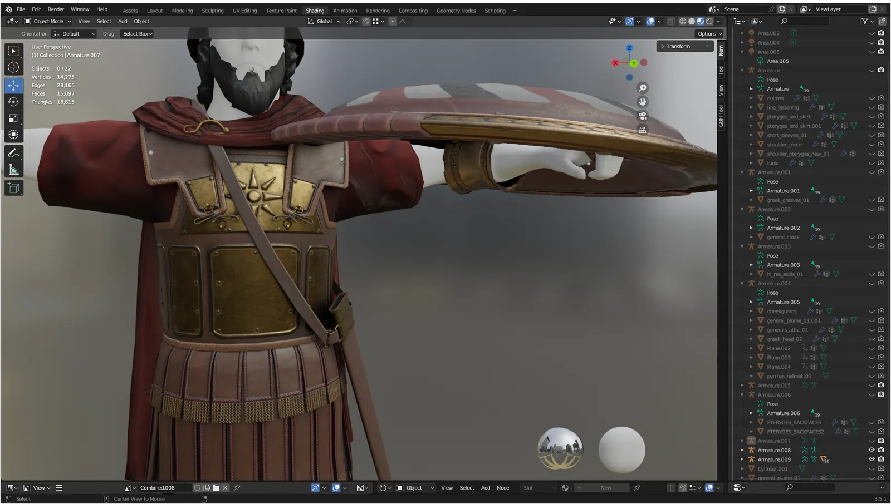
Task: Collapse the Armature.004 tree row
Action: coord(742,284)
